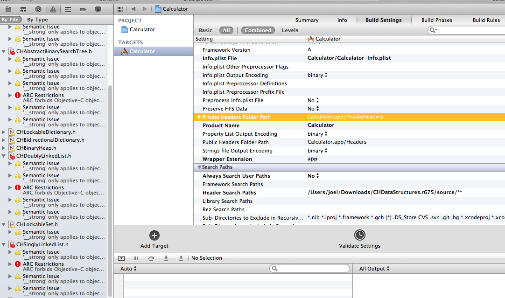Image resolution: width=505 pixels, height=298 pixels.
Task: Switch to the Info tab
Action: point(342,20)
